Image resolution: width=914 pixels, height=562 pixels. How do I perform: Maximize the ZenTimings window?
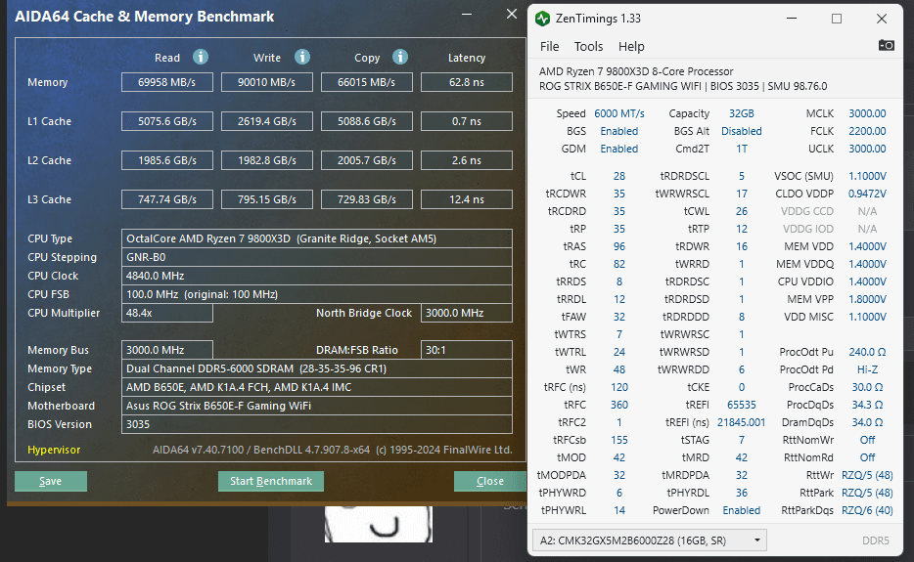[x=837, y=19]
